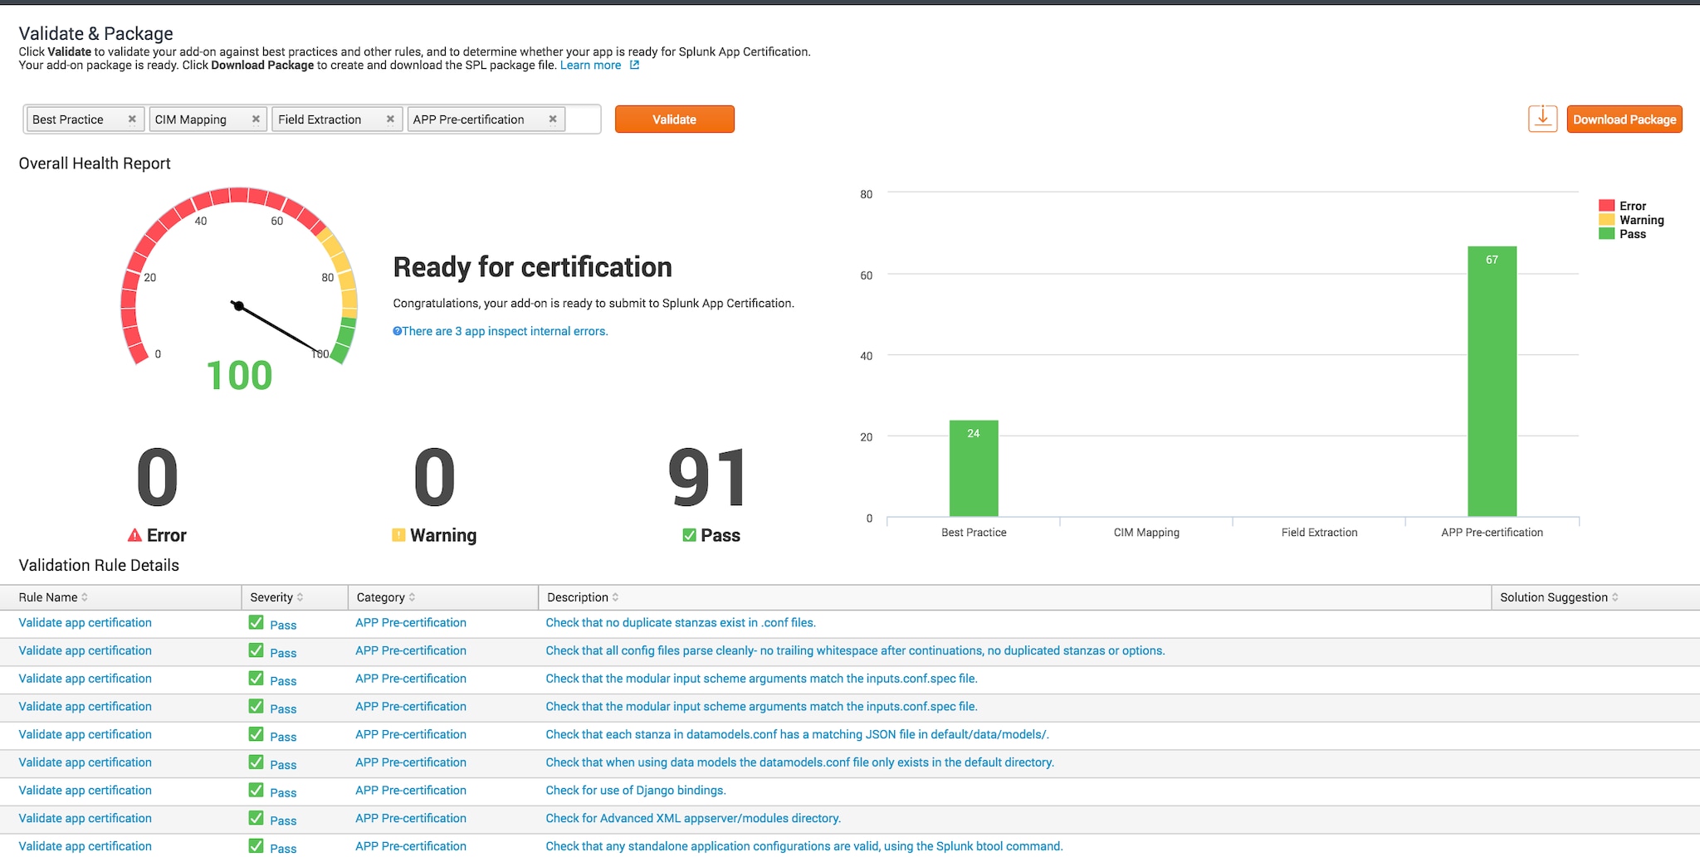
Task: Select description 'Check that no duplicate stanzas exist'
Action: (x=681, y=622)
